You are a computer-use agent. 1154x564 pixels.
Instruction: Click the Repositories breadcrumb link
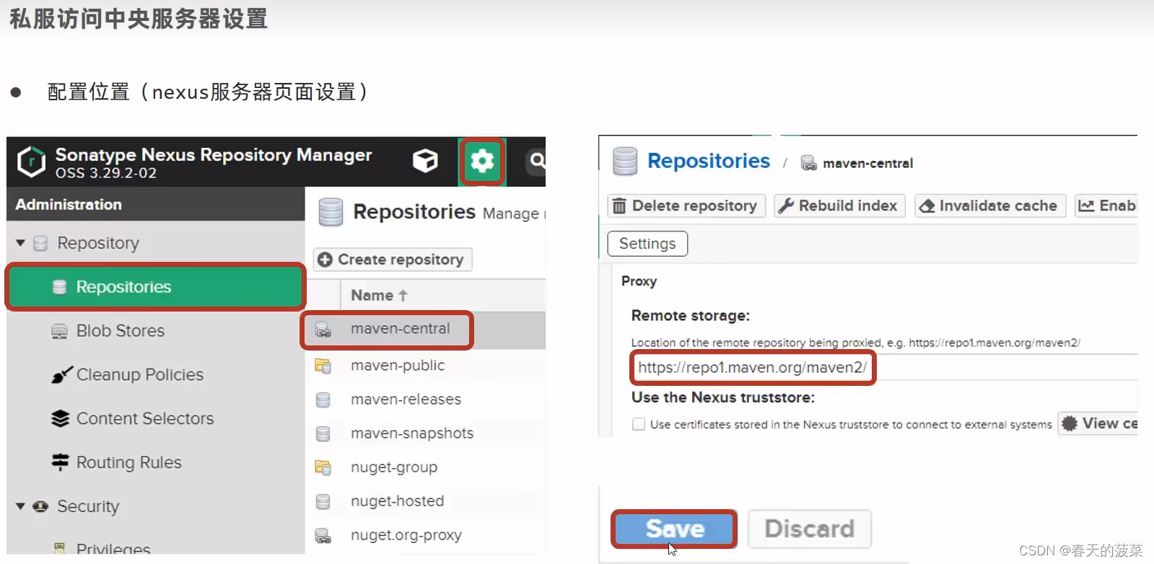click(709, 161)
